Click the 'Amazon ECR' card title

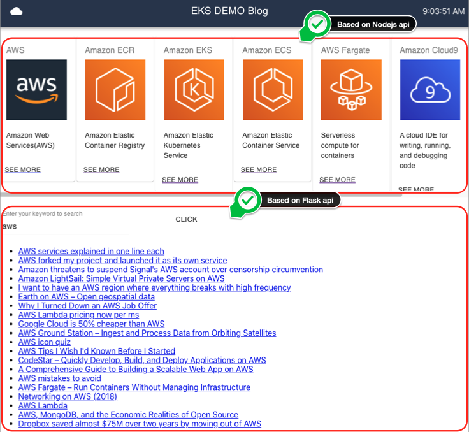tap(110, 50)
